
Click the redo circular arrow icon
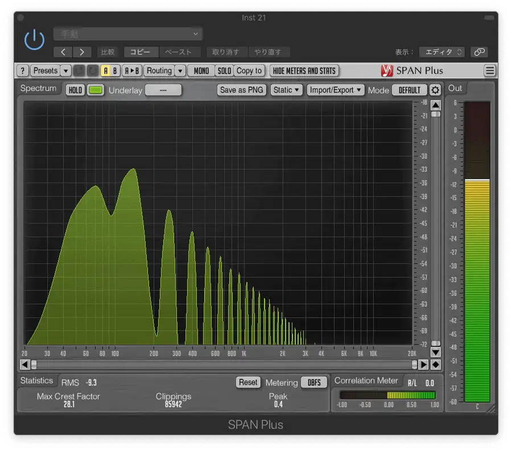click(x=93, y=71)
